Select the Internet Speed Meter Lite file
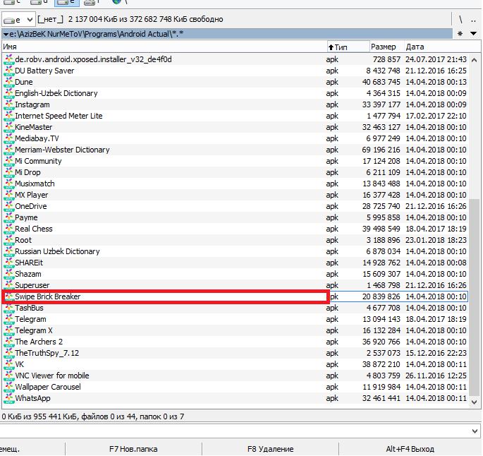This screenshot has width=483, height=456. click(59, 116)
